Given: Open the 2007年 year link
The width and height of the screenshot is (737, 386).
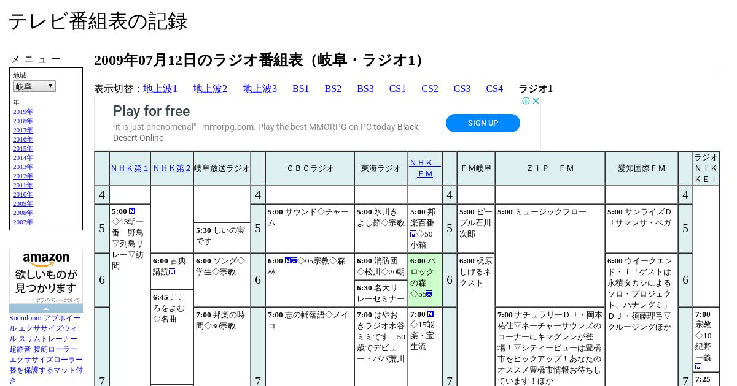Looking at the screenshot, I should click(23, 222).
